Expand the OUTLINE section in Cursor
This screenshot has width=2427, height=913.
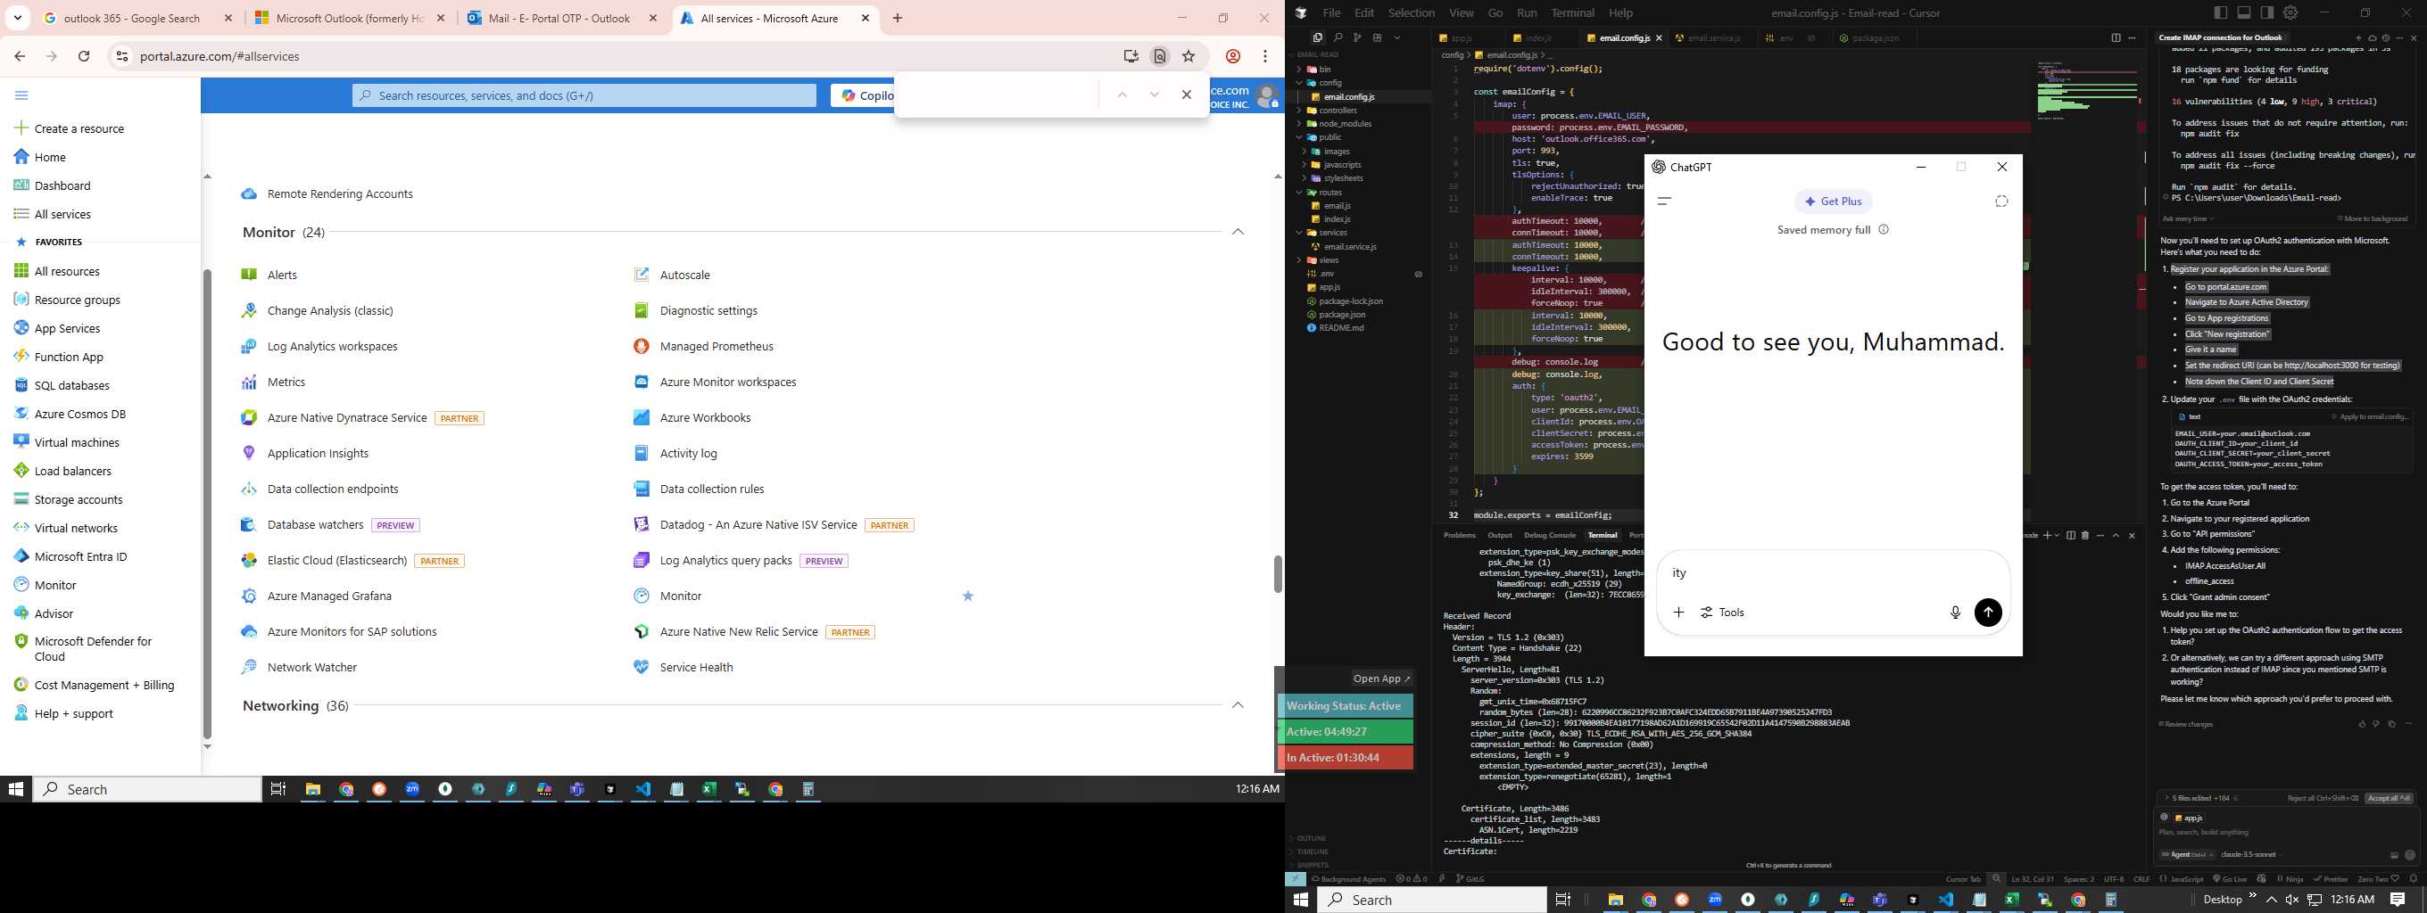pos(1311,839)
